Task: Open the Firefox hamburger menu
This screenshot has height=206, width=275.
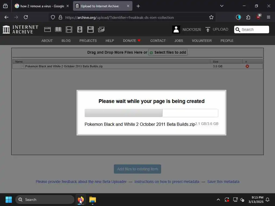Action: (269, 17)
